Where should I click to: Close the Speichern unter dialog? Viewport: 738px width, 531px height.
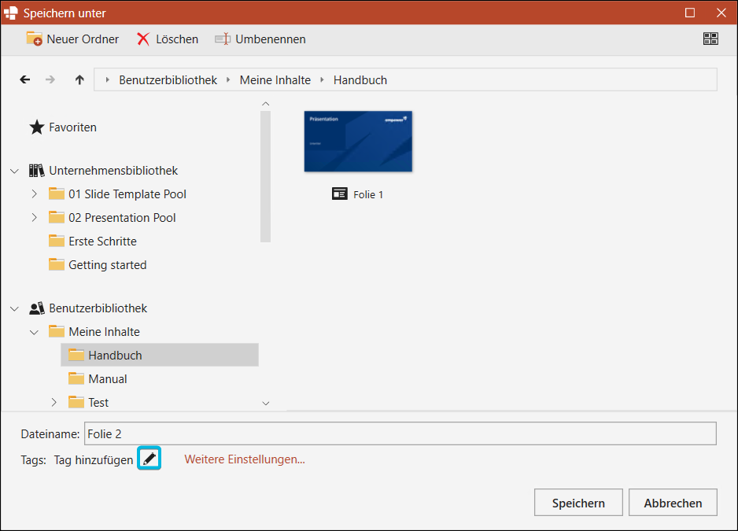[x=721, y=13]
